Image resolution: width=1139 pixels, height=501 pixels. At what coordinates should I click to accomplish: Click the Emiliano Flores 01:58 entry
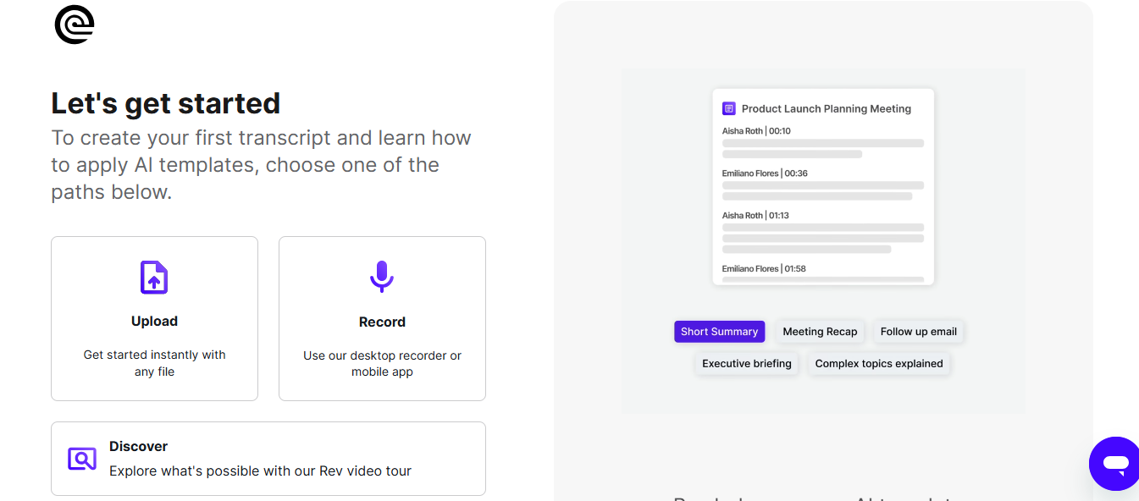[764, 268]
